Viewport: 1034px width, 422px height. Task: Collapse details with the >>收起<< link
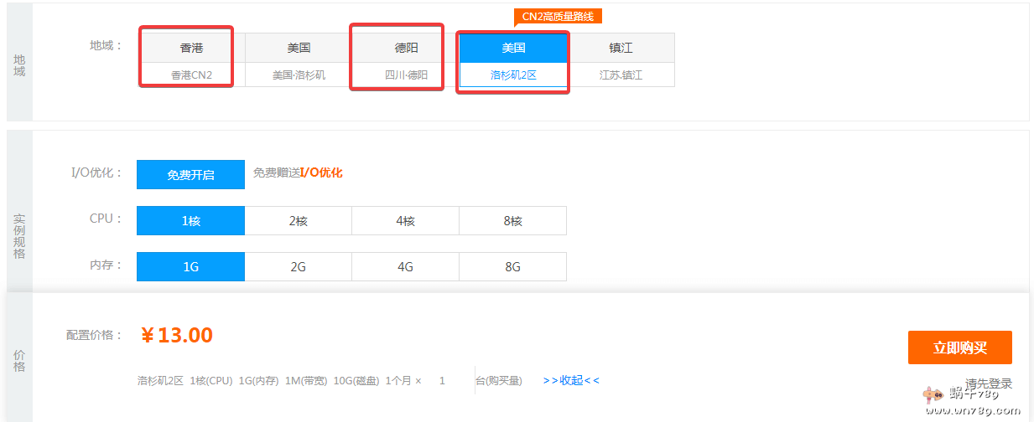571,380
